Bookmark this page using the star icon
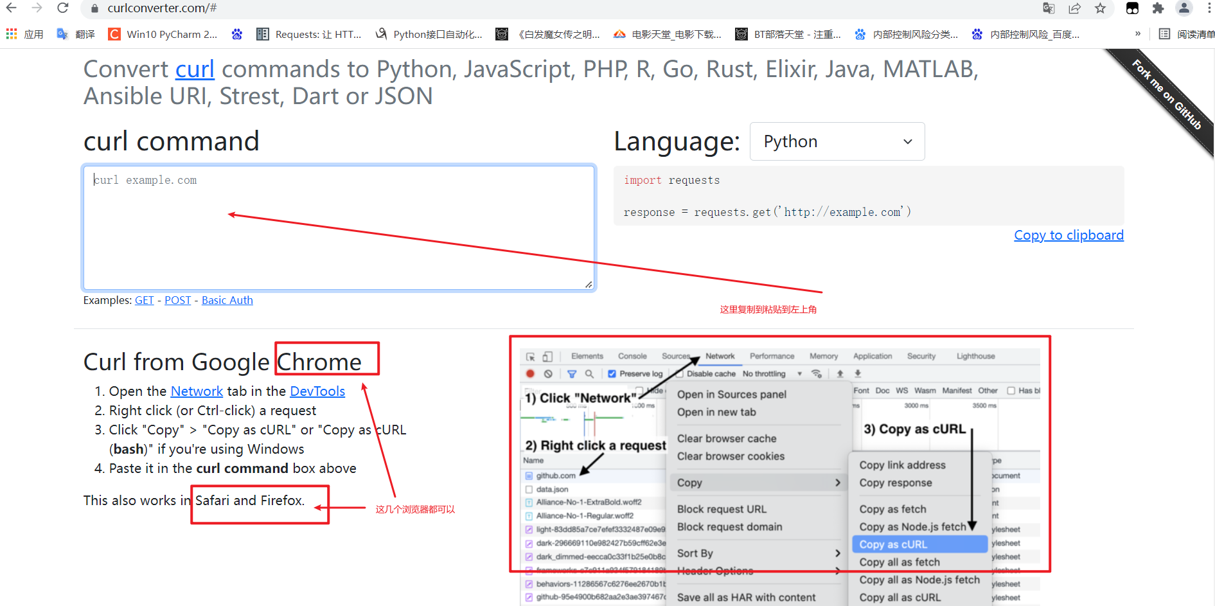Screen dimensions: 1215x606 1101,8
